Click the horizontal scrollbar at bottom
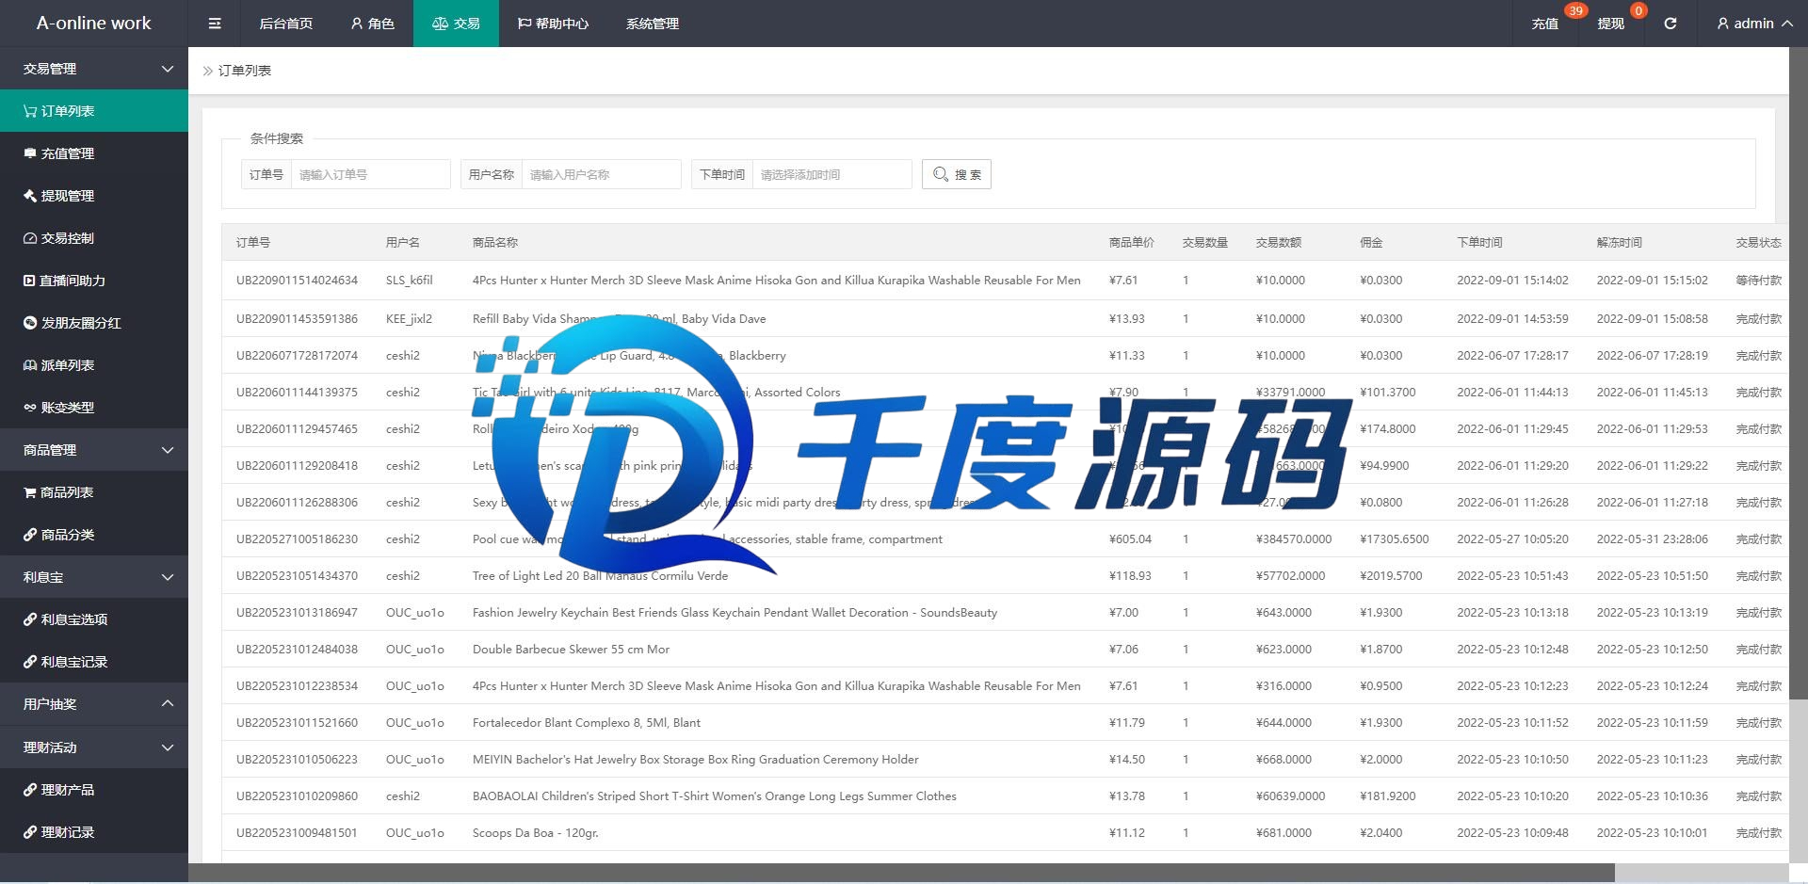Image resolution: width=1808 pixels, height=884 pixels. coord(901,873)
